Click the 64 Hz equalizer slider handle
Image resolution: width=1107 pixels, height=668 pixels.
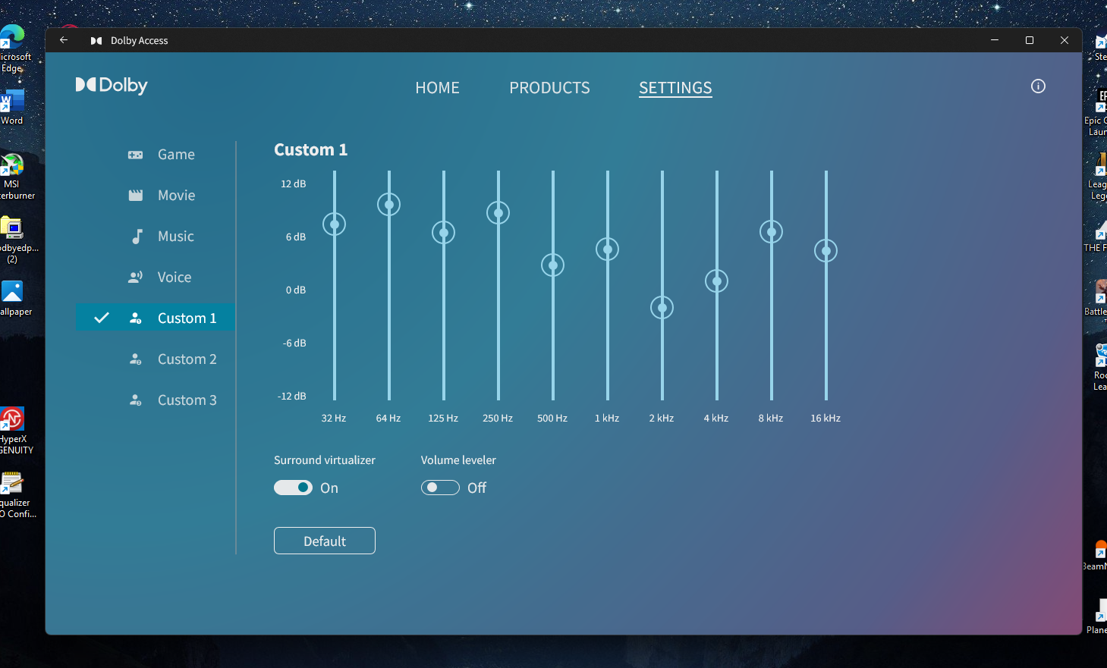coord(389,204)
